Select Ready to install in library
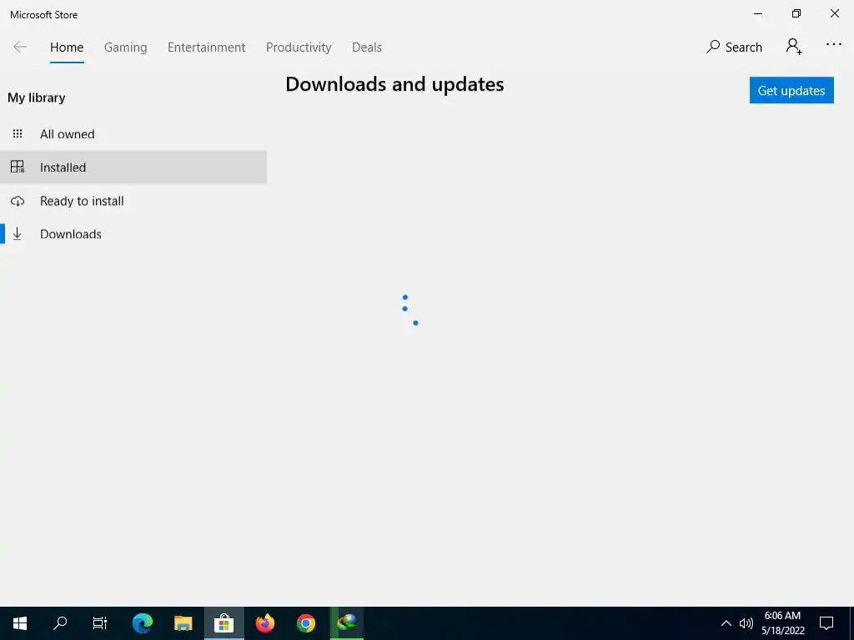The image size is (854, 640). (133, 201)
